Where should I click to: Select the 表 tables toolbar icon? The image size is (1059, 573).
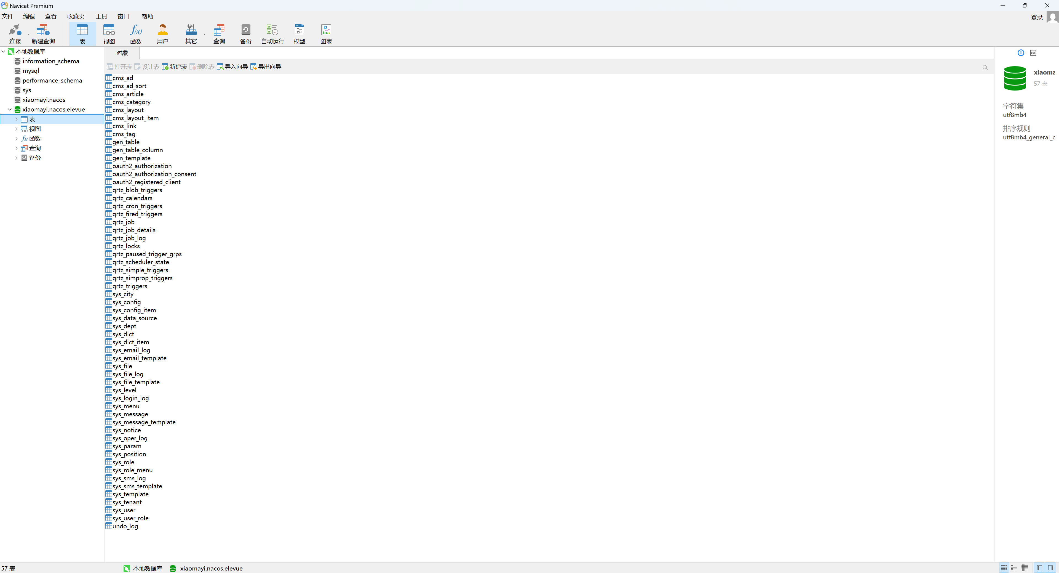82,34
